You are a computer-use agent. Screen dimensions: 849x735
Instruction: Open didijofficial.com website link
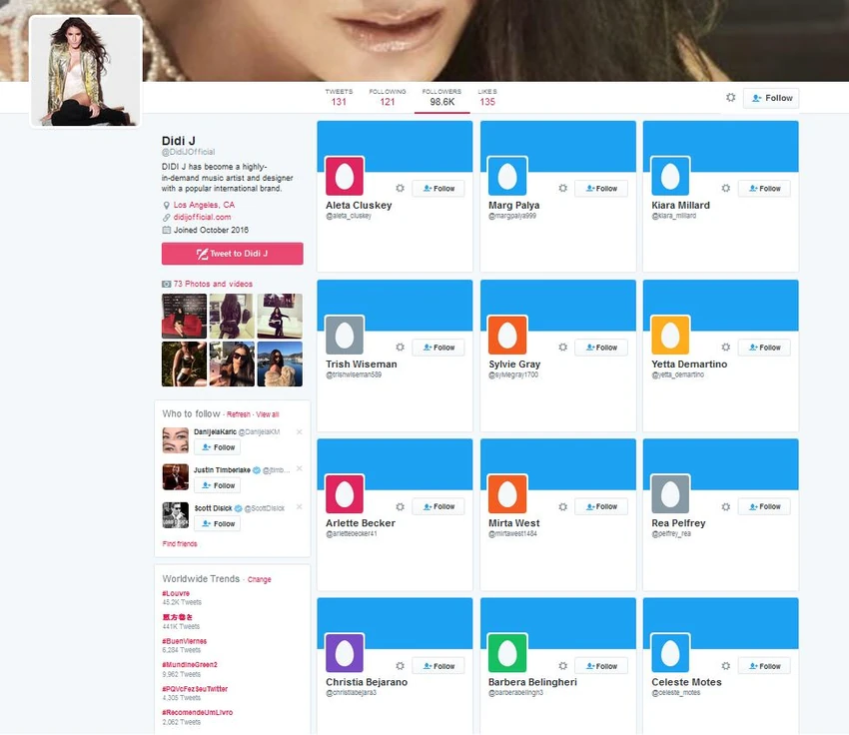[202, 217]
